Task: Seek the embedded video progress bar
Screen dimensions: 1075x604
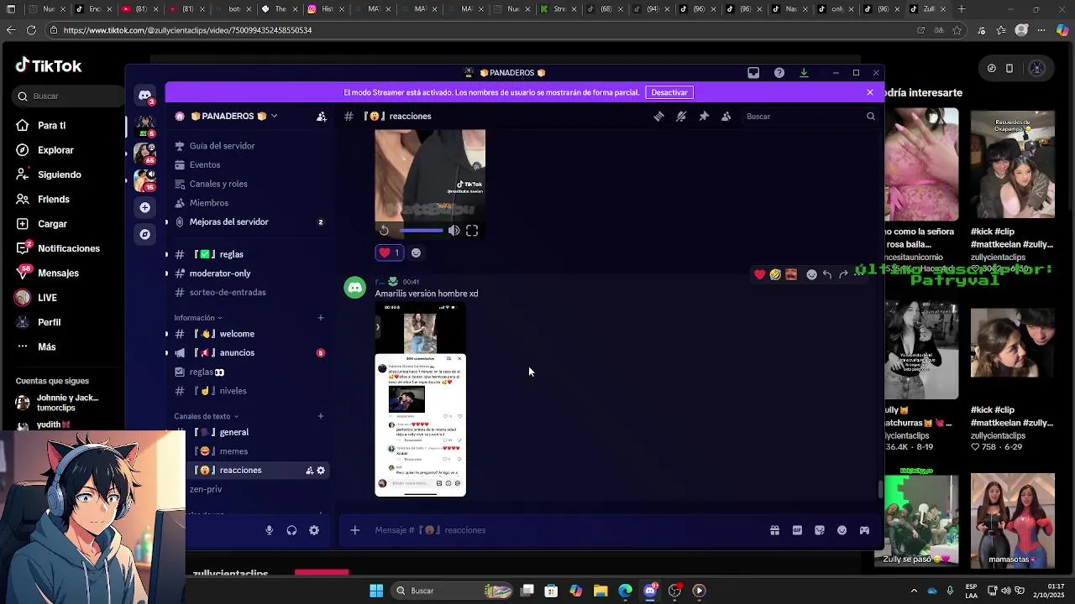Action: pos(421,231)
